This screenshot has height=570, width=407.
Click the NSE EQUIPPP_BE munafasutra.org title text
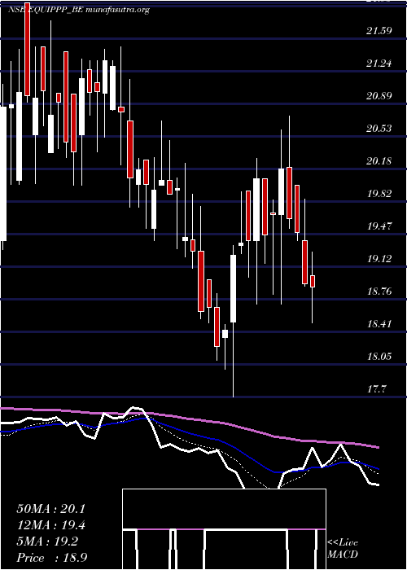tap(79, 10)
